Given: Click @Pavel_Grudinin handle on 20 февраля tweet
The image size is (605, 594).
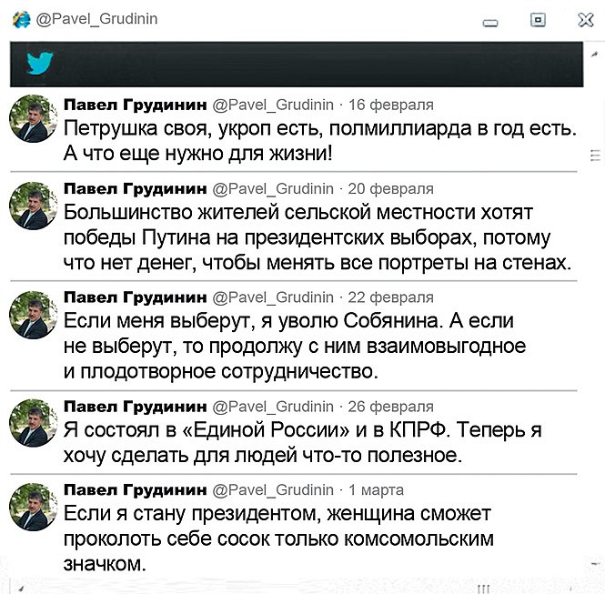Looking at the screenshot, I should (x=273, y=188).
